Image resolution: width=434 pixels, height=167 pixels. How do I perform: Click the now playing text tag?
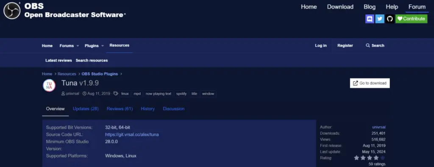(x=159, y=94)
